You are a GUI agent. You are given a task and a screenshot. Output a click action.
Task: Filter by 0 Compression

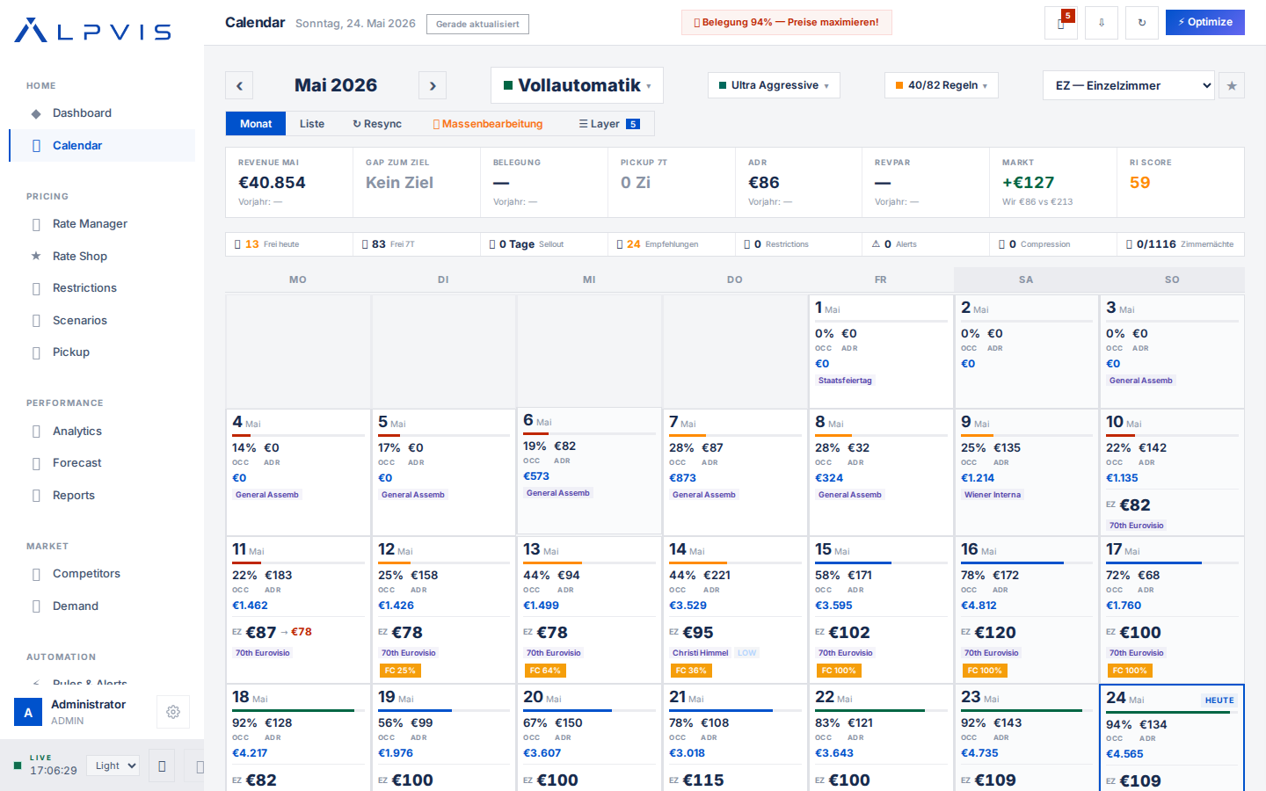coord(1053,244)
